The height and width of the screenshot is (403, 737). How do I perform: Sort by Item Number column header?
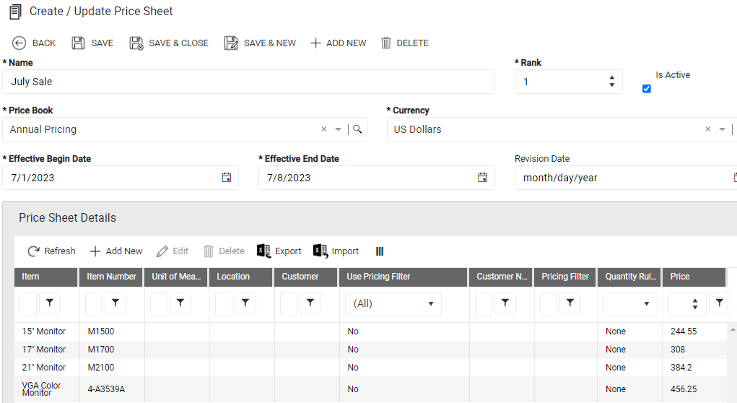point(111,277)
